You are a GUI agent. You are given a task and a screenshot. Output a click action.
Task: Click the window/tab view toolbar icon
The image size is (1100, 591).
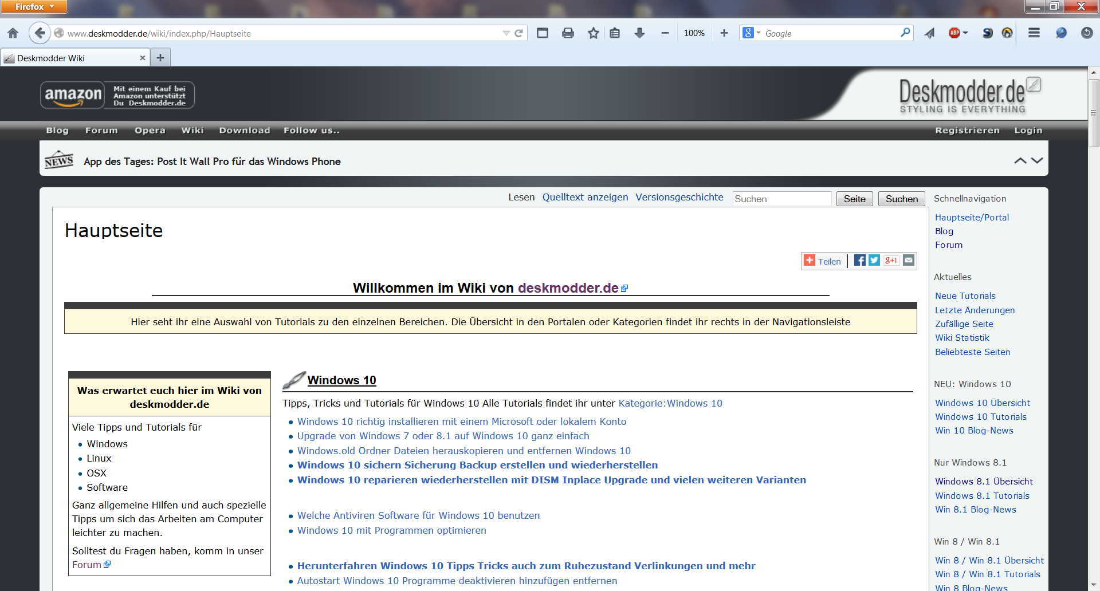pos(542,33)
